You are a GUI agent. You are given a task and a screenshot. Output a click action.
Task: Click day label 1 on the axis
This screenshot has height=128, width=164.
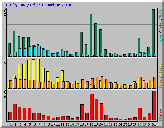point(11,124)
